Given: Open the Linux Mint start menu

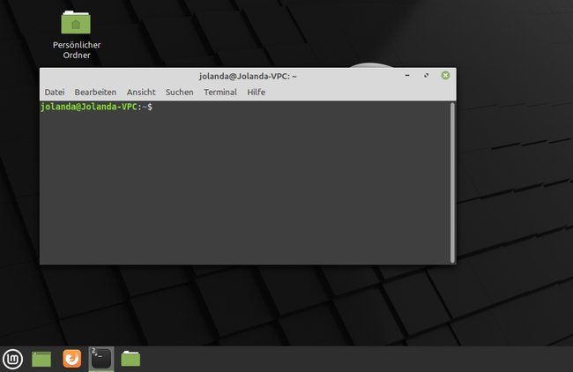Looking at the screenshot, I should [13, 359].
